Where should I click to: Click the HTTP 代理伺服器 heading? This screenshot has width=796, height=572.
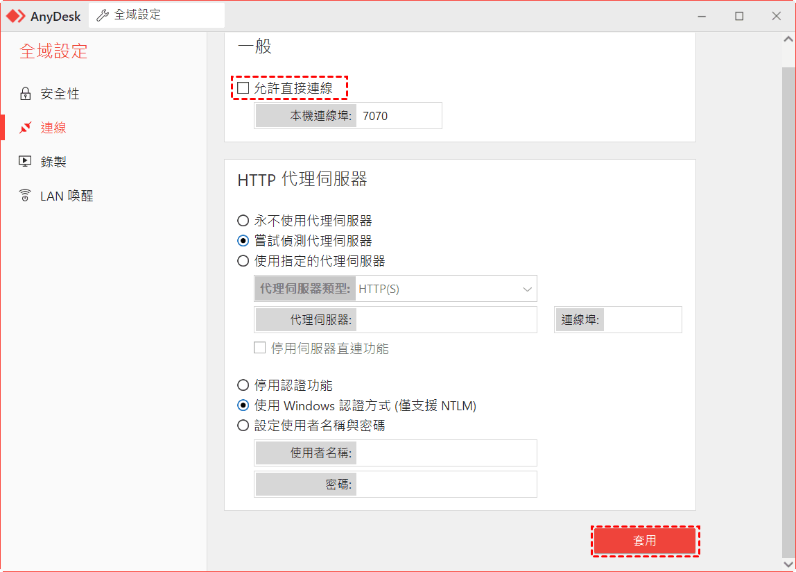click(302, 179)
